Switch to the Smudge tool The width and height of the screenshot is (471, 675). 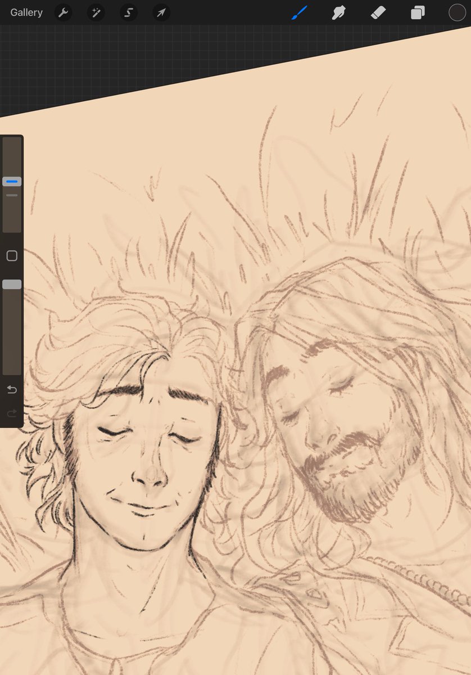[338, 12]
